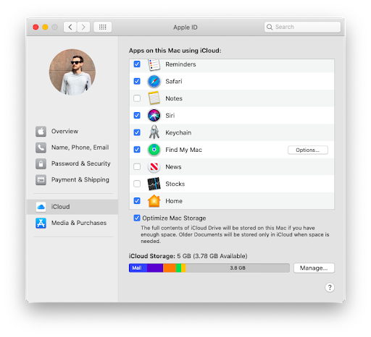This screenshot has width=371, height=337.
Task: Click the Home app icon
Action: (154, 201)
